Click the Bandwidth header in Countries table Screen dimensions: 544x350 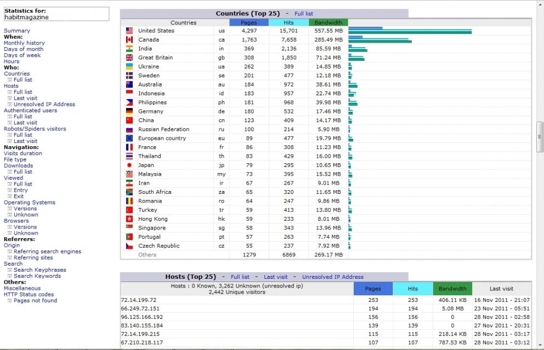(328, 22)
